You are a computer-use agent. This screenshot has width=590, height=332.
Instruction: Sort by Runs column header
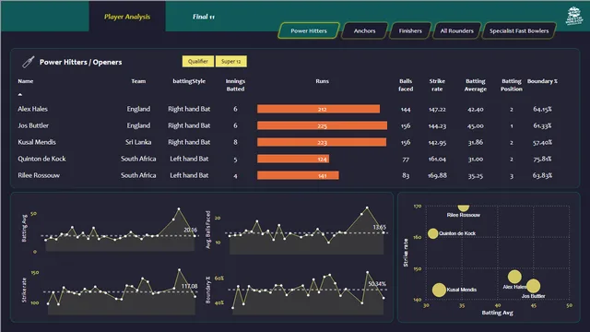[x=322, y=81]
